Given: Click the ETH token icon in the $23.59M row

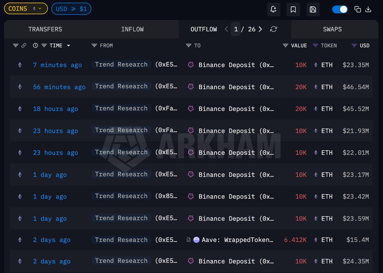Looking at the screenshot, I should coord(316,219).
